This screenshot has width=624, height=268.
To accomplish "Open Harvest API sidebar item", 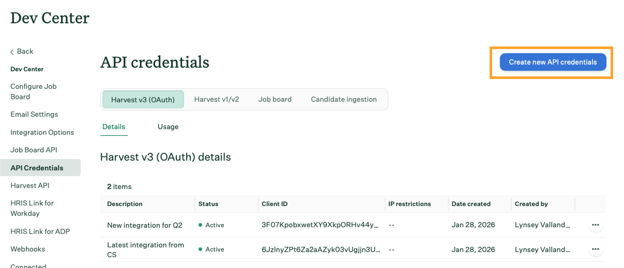I will click(30, 186).
